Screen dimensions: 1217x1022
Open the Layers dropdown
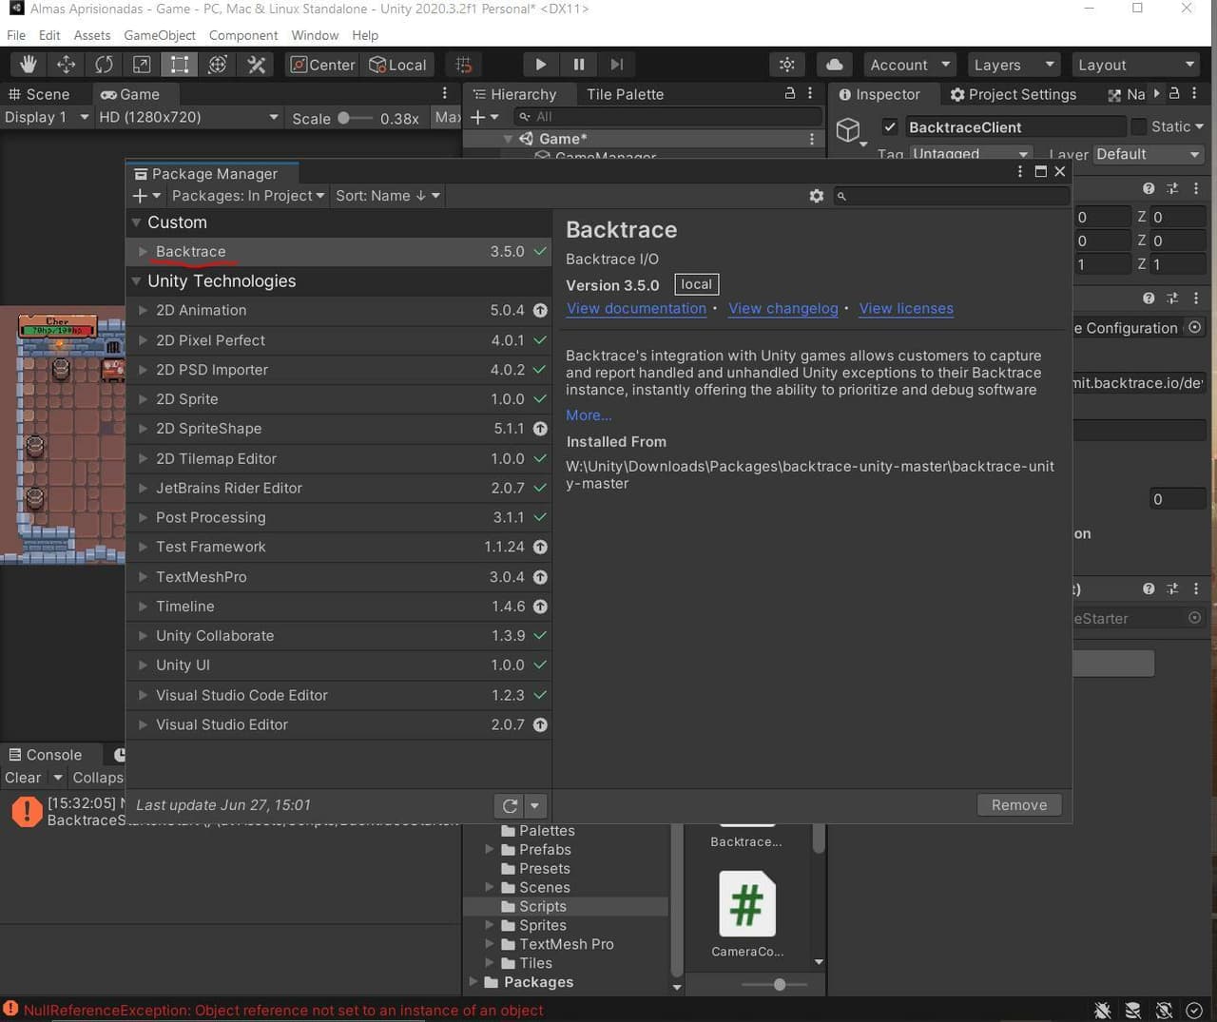1014,65
